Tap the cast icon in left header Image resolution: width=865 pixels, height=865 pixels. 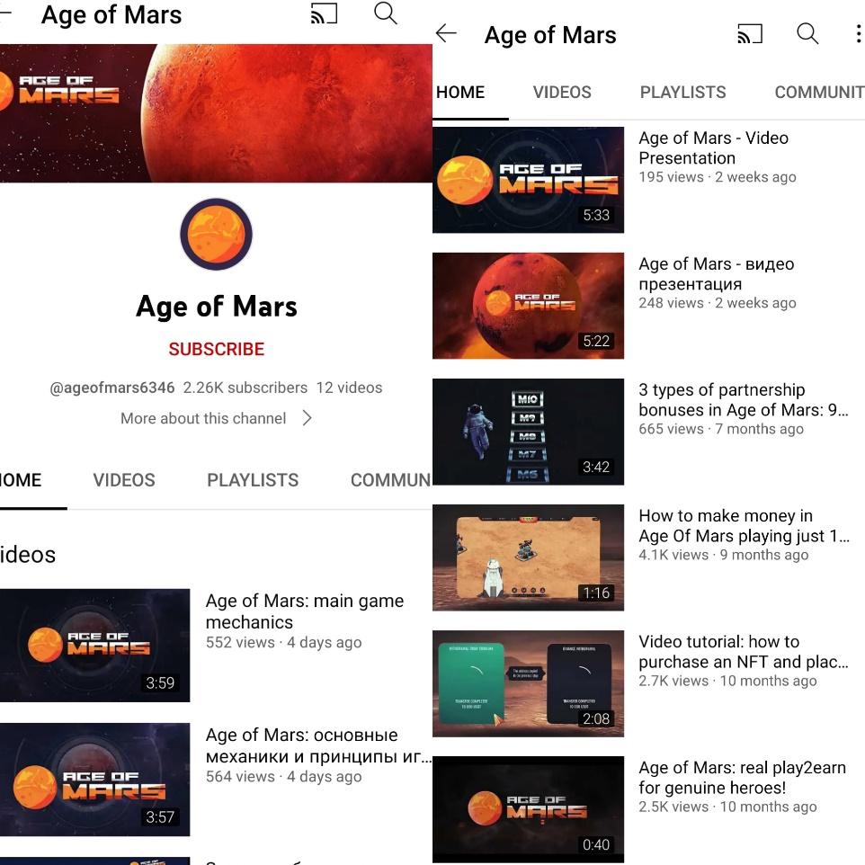click(x=324, y=13)
